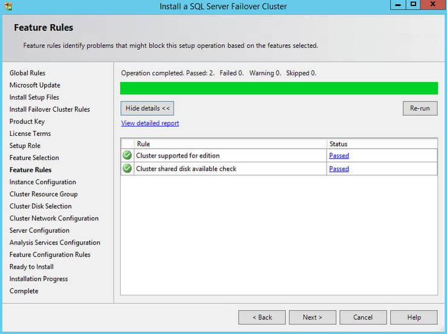The height and width of the screenshot is (334, 447).
Task: Select Feature Selection step in sidebar
Action: (34, 158)
